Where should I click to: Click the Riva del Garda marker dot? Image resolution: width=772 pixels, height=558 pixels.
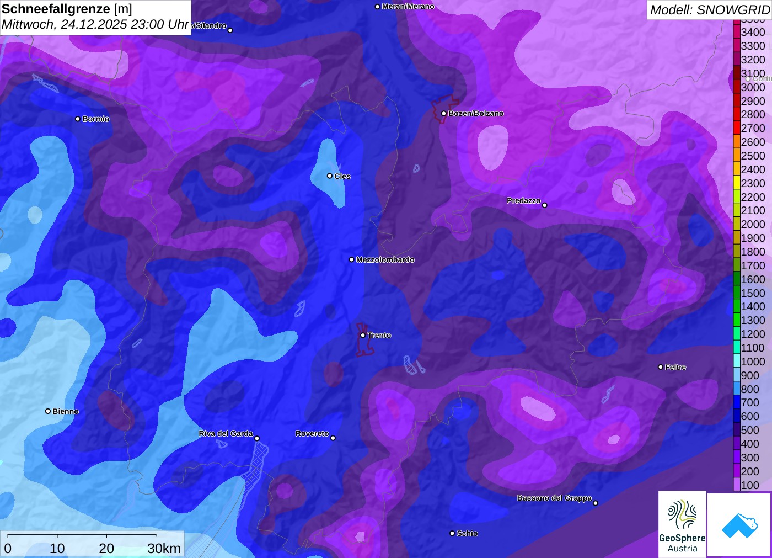pyautogui.click(x=257, y=438)
